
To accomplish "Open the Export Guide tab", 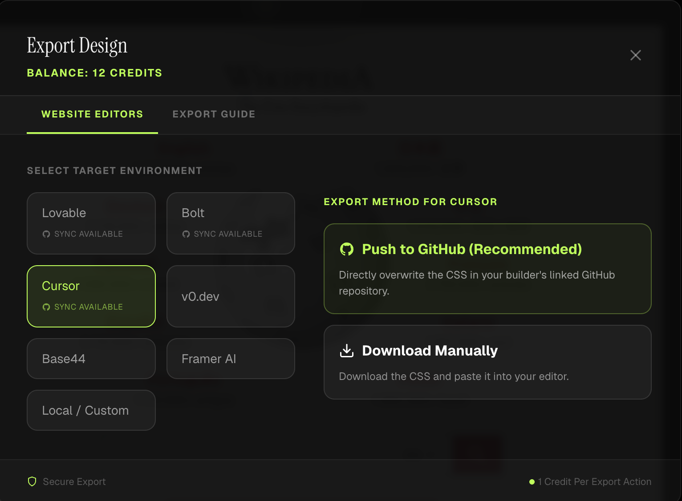I will (214, 114).
